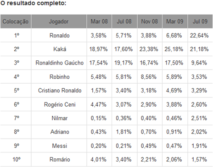Click the Rogério Ceni name cell
The image size is (213, 167).
(x=60, y=104)
